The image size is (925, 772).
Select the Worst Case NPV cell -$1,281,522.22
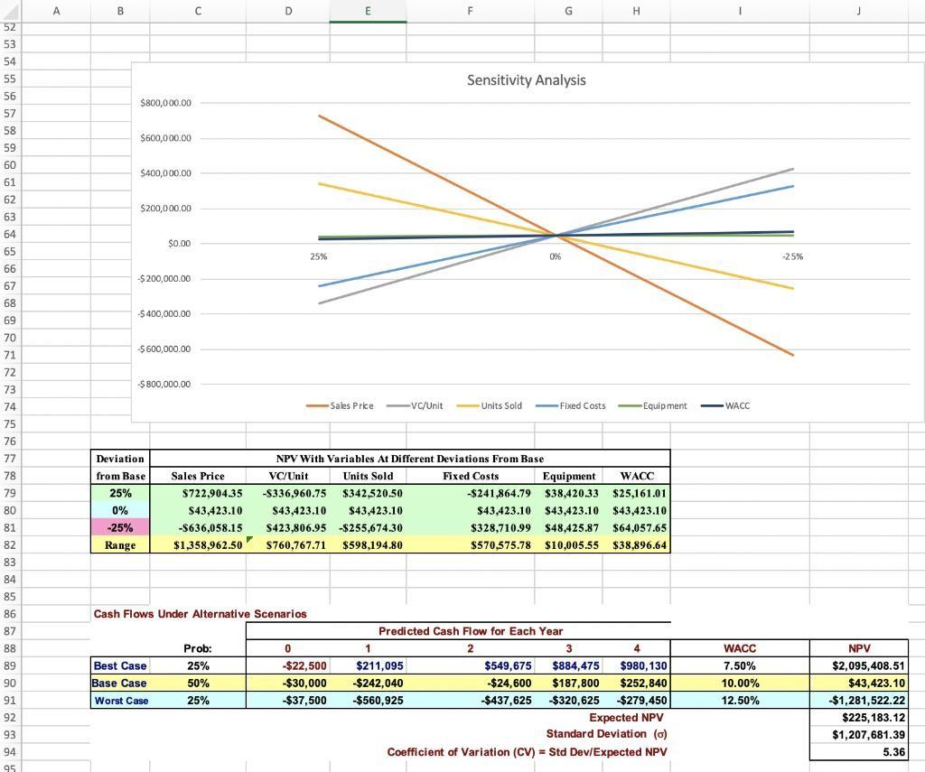[x=858, y=700]
